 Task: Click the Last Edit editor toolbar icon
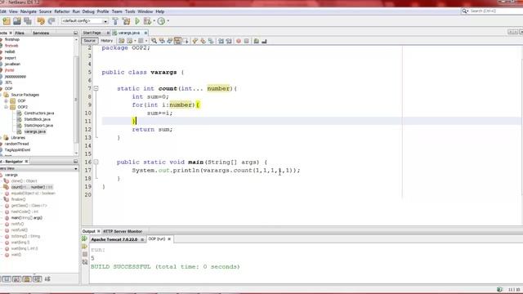pyautogui.click(x=122, y=41)
